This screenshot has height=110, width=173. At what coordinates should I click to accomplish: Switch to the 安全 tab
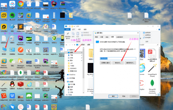coord(107,37)
